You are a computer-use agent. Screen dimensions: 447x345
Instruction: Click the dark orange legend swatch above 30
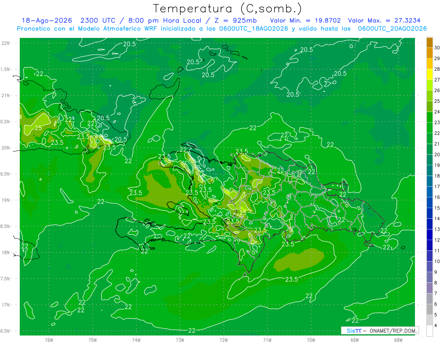click(430, 42)
